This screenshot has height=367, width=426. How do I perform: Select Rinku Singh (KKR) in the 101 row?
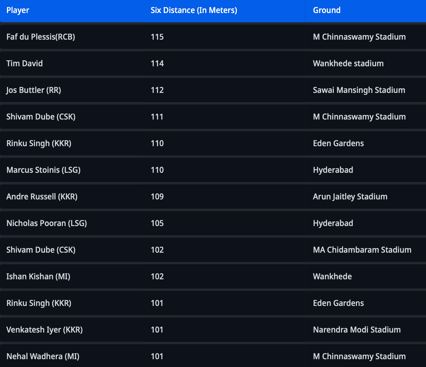click(x=39, y=303)
